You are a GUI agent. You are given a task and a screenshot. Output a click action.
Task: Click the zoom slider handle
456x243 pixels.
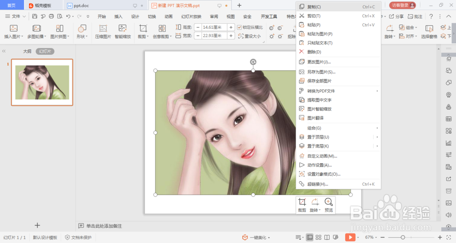pyautogui.click(x=403, y=238)
